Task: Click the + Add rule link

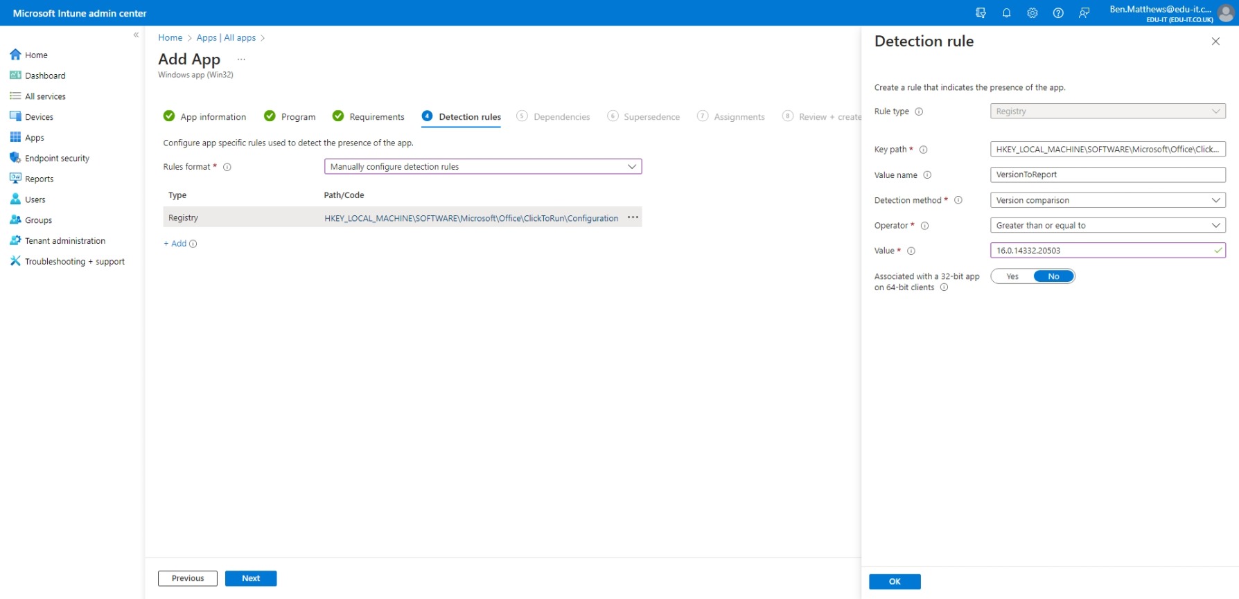Action: click(x=175, y=244)
